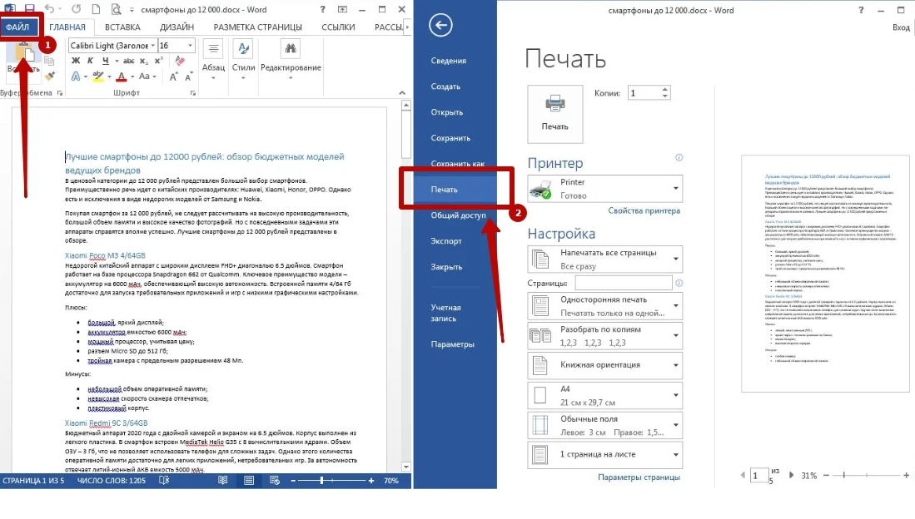Viewport: 915px width, 519px height.
Task: Click the Clear Formatting eraser icon
Action: [180, 61]
